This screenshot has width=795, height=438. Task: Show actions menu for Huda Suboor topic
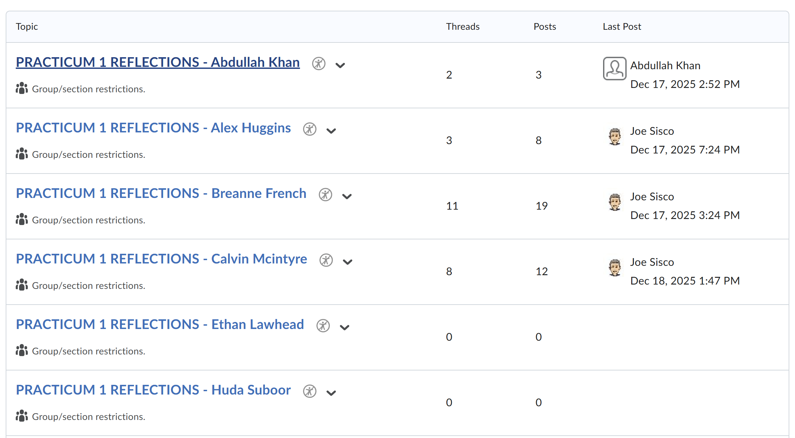(x=331, y=393)
